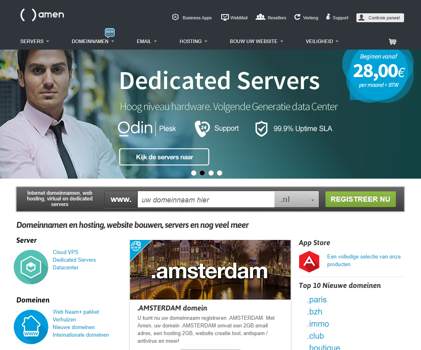Open the Dedicated Servers link
421x350 pixels.
74,260
